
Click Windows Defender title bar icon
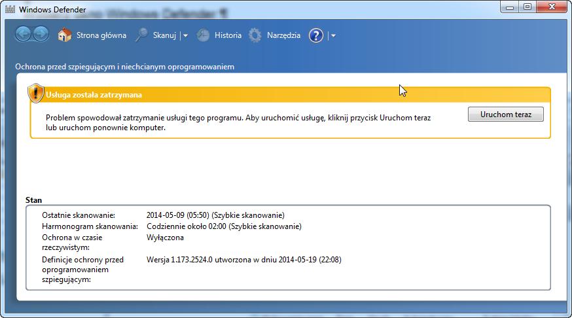(10, 9)
